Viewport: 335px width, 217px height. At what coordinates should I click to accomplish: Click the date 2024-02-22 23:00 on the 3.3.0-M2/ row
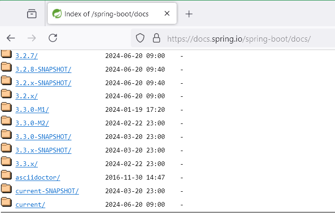(x=135, y=123)
